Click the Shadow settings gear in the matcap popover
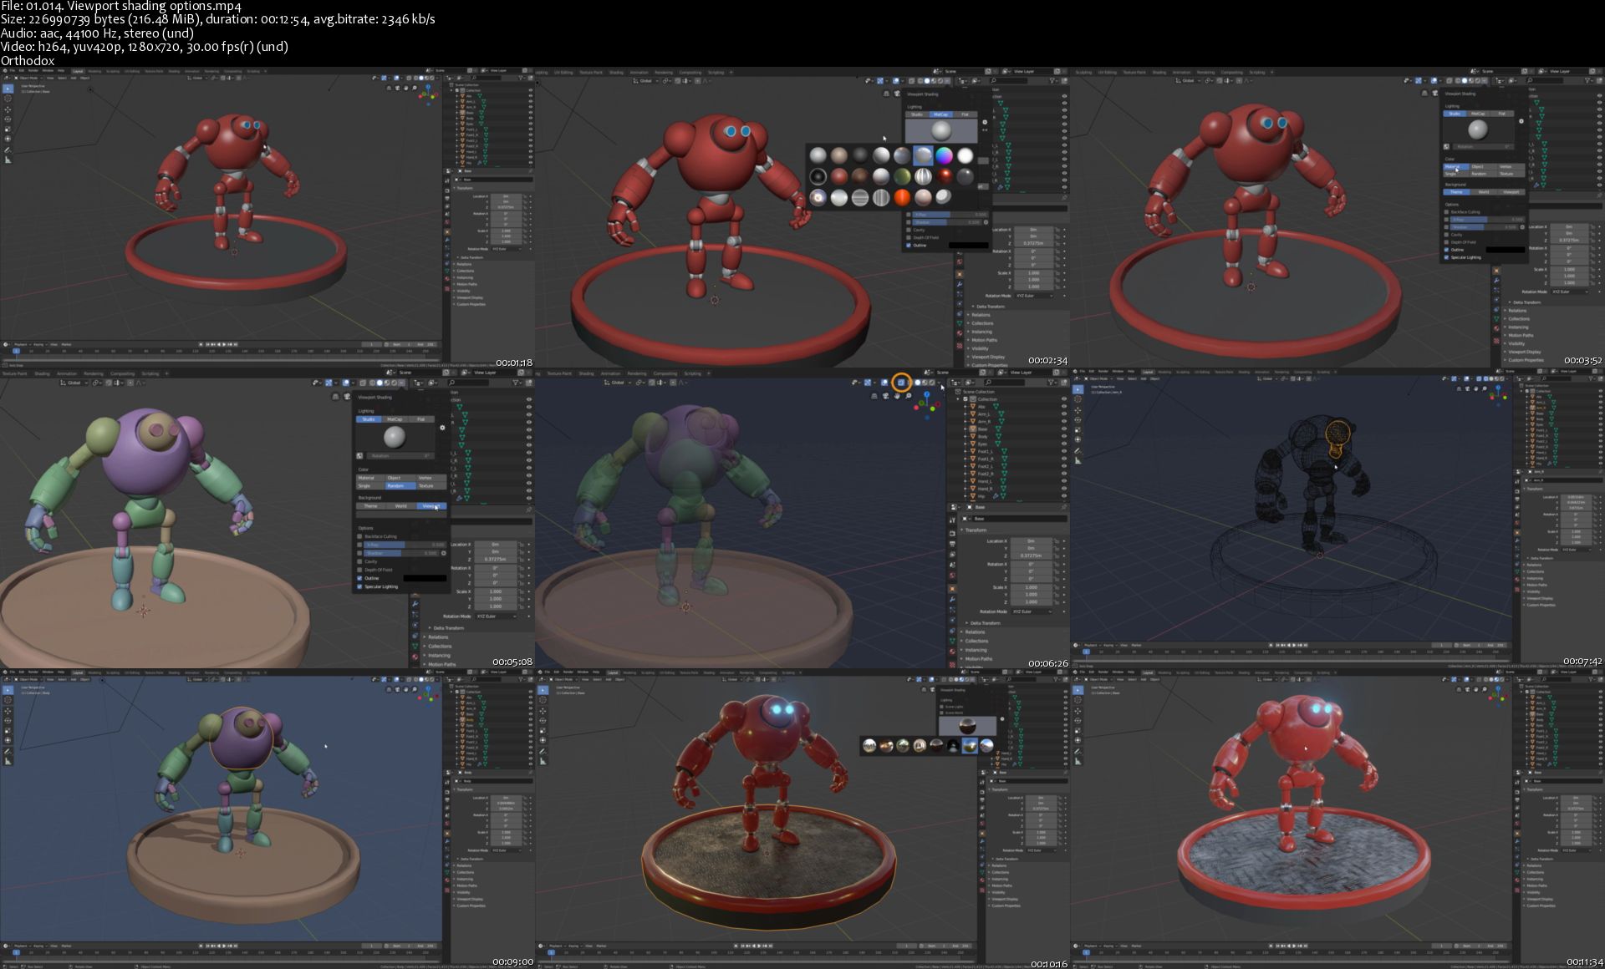 point(986,222)
